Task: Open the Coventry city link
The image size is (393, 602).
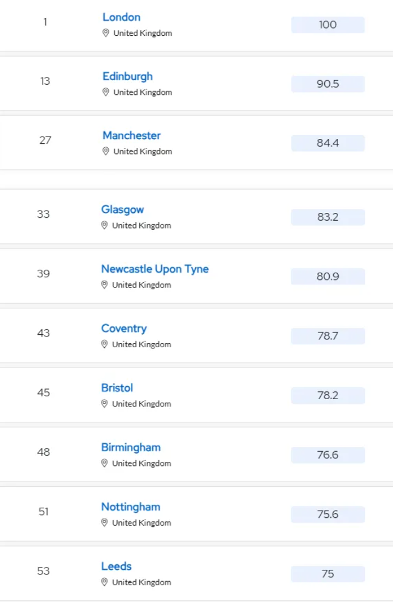Action: (x=124, y=329)
